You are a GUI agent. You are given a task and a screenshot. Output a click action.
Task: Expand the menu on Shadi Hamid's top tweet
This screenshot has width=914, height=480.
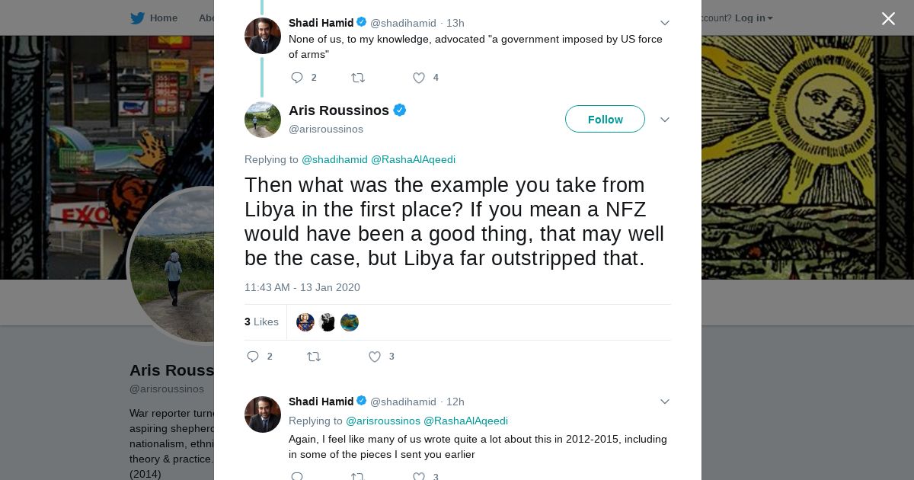[x=665, y=23]
